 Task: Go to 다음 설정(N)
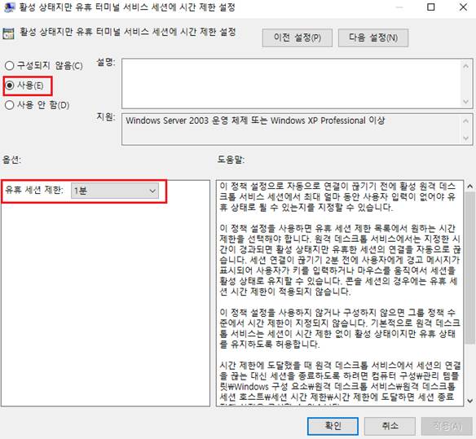[373, 38]
